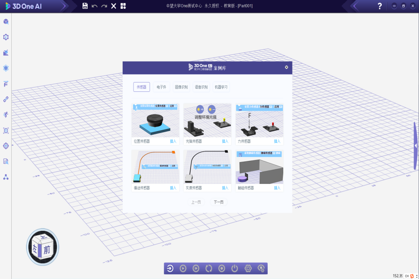Click the eye with gear view settings icon
The height and width of the screenshot is (279, 419).
click(x=261, y=268)
